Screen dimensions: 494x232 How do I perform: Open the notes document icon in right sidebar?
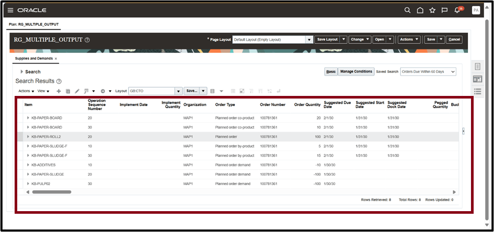click(x=478, y=67)
